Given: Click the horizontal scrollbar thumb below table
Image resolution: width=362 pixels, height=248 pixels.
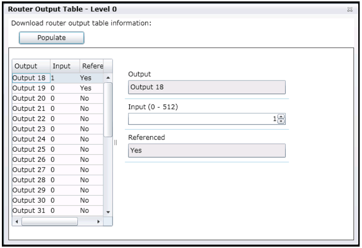Looking at the screenshot, I should [50, 222].
